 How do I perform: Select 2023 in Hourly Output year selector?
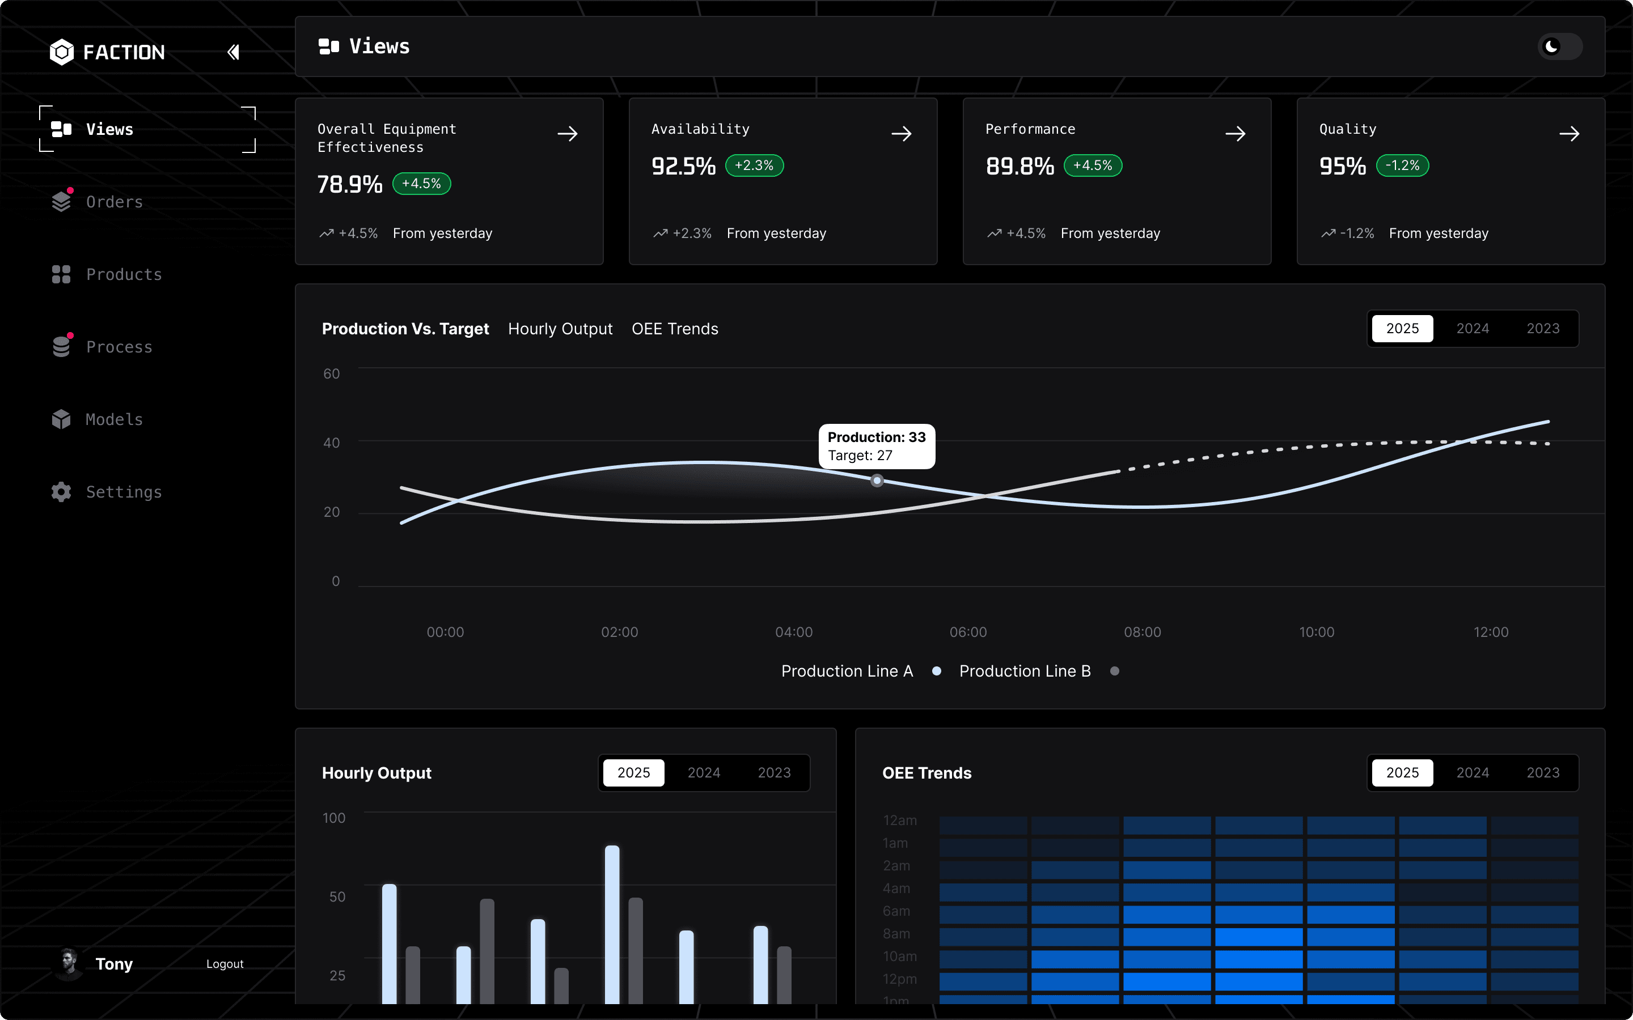774,772
